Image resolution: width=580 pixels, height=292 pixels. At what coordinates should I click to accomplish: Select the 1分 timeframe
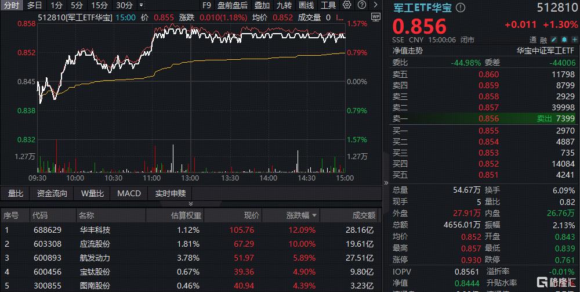57,5
